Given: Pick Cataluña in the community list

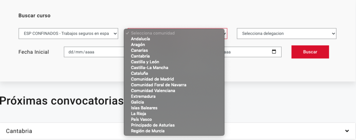Looking at the screenshot, I should click(139, 73).
